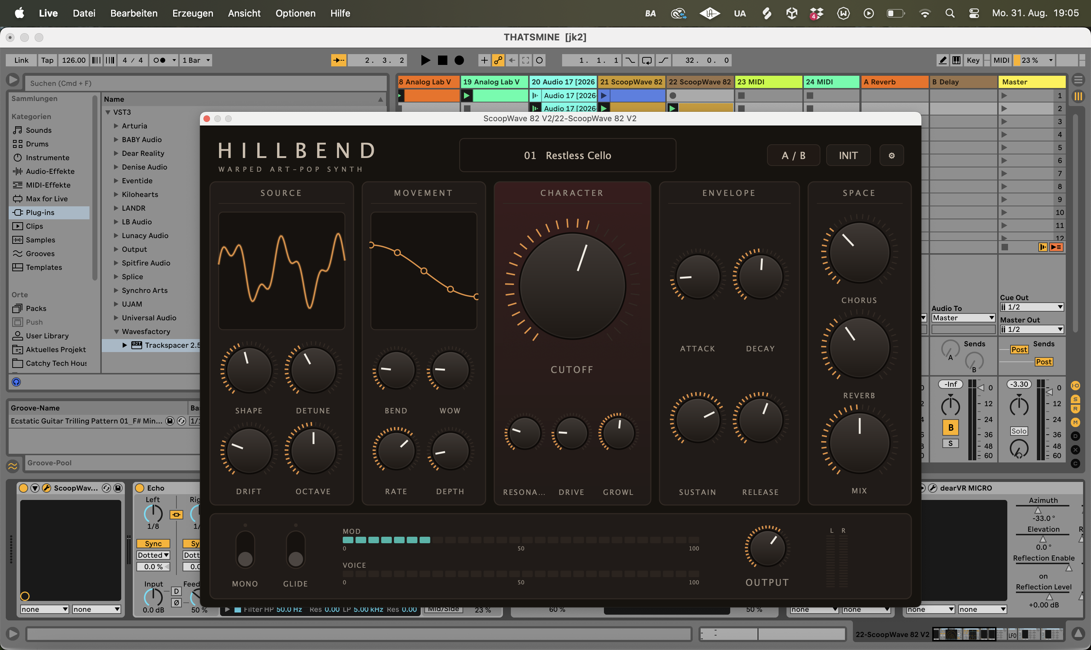Open the Datei menu
The image size is (1091, 650).
click(x=84, y=13)
